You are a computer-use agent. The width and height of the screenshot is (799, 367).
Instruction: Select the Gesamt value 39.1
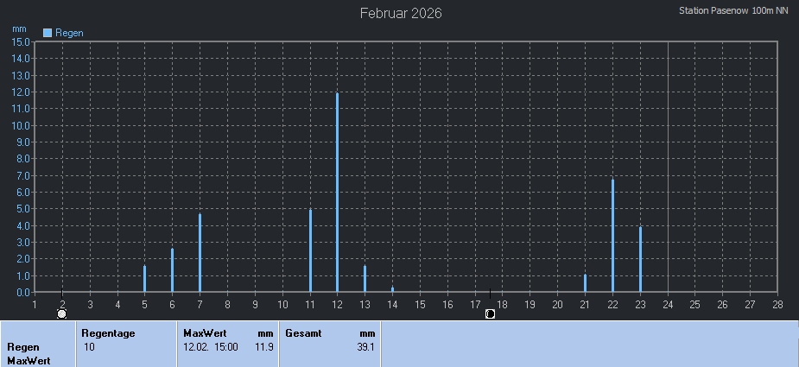tap(365, 347)
